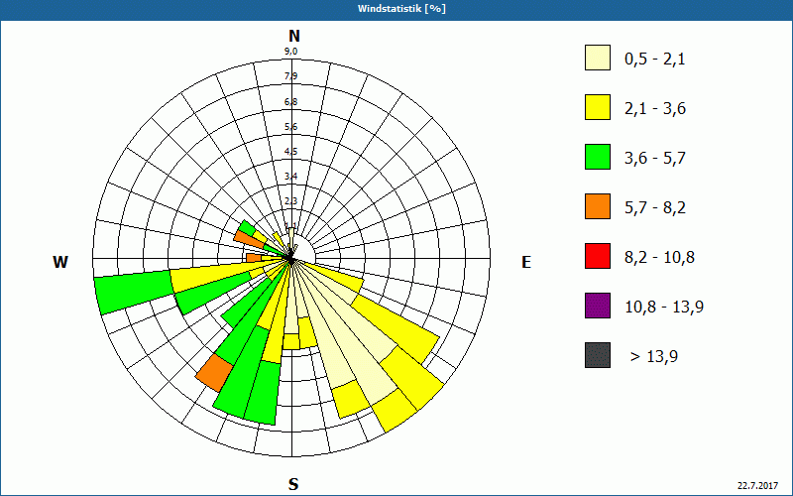Screen dimensions: 793x496
Task: Click the date 22.7.2017
Action: tap(757, 485)
